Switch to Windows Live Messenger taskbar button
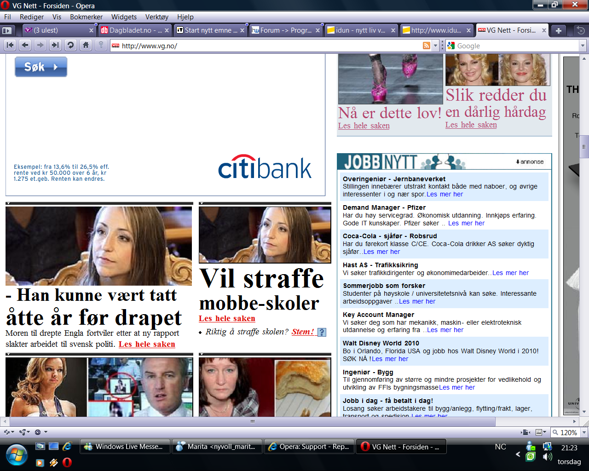 coord(125,447)
